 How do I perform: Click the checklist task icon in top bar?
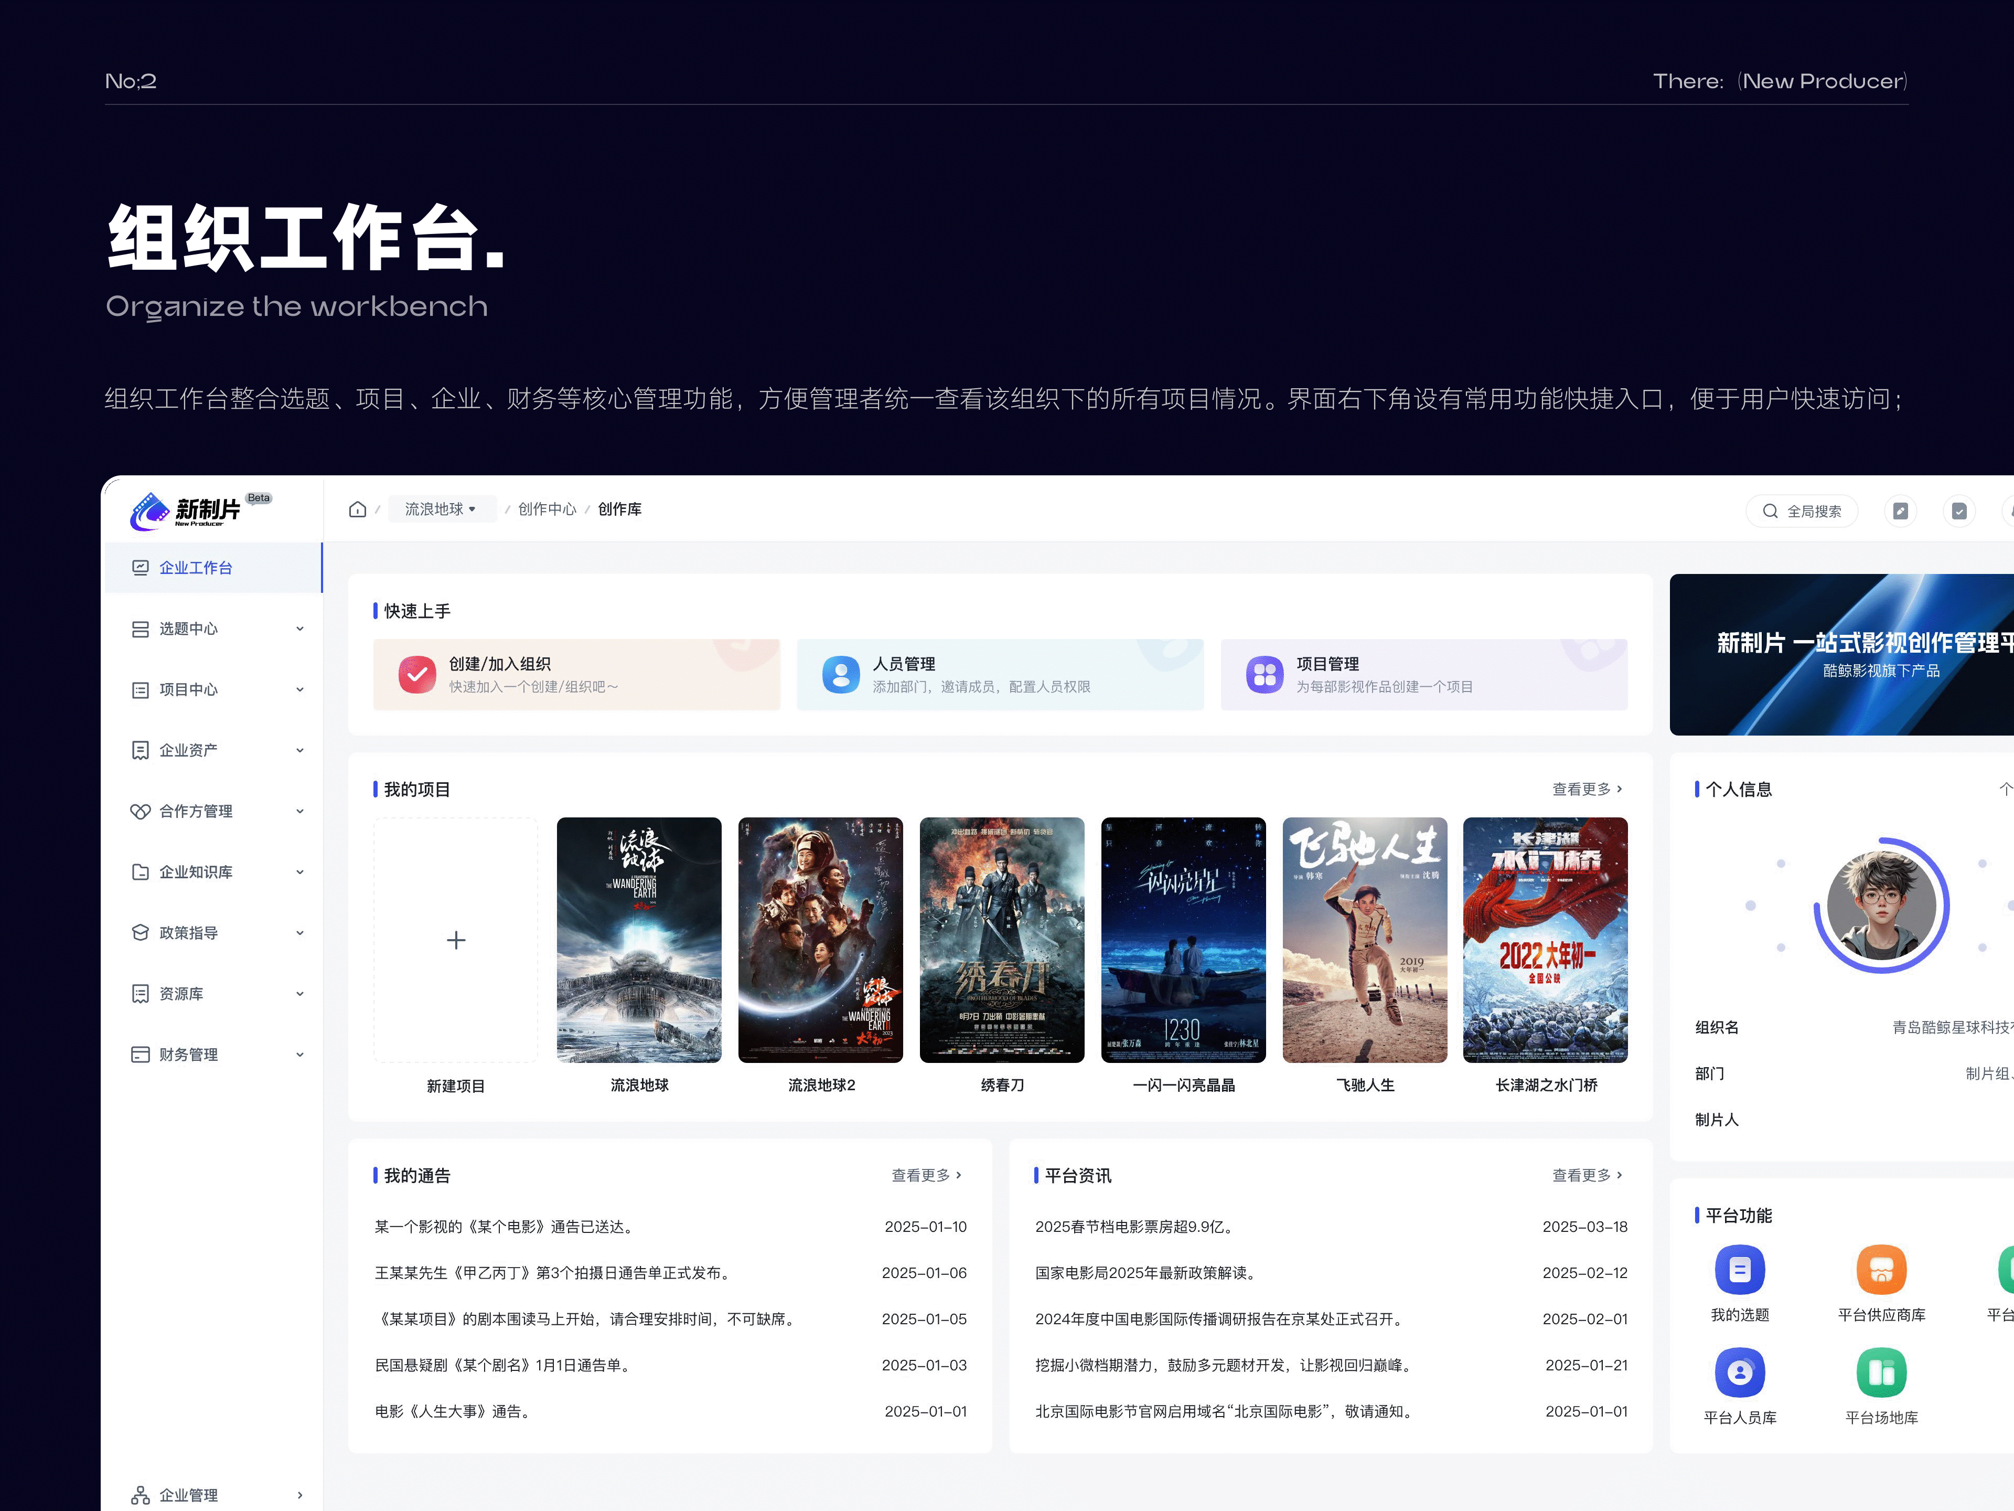click(x=1959, y=511)
